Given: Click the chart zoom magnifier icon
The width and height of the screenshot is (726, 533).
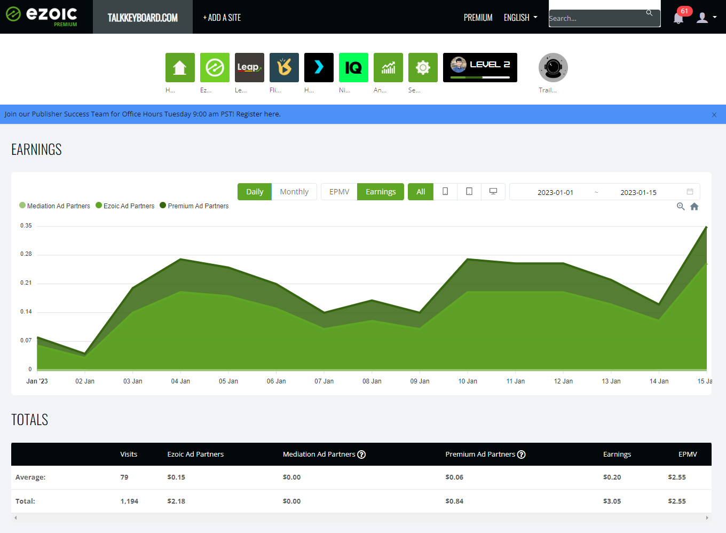Looking at the screenshot, I should (x=681, y=206).
